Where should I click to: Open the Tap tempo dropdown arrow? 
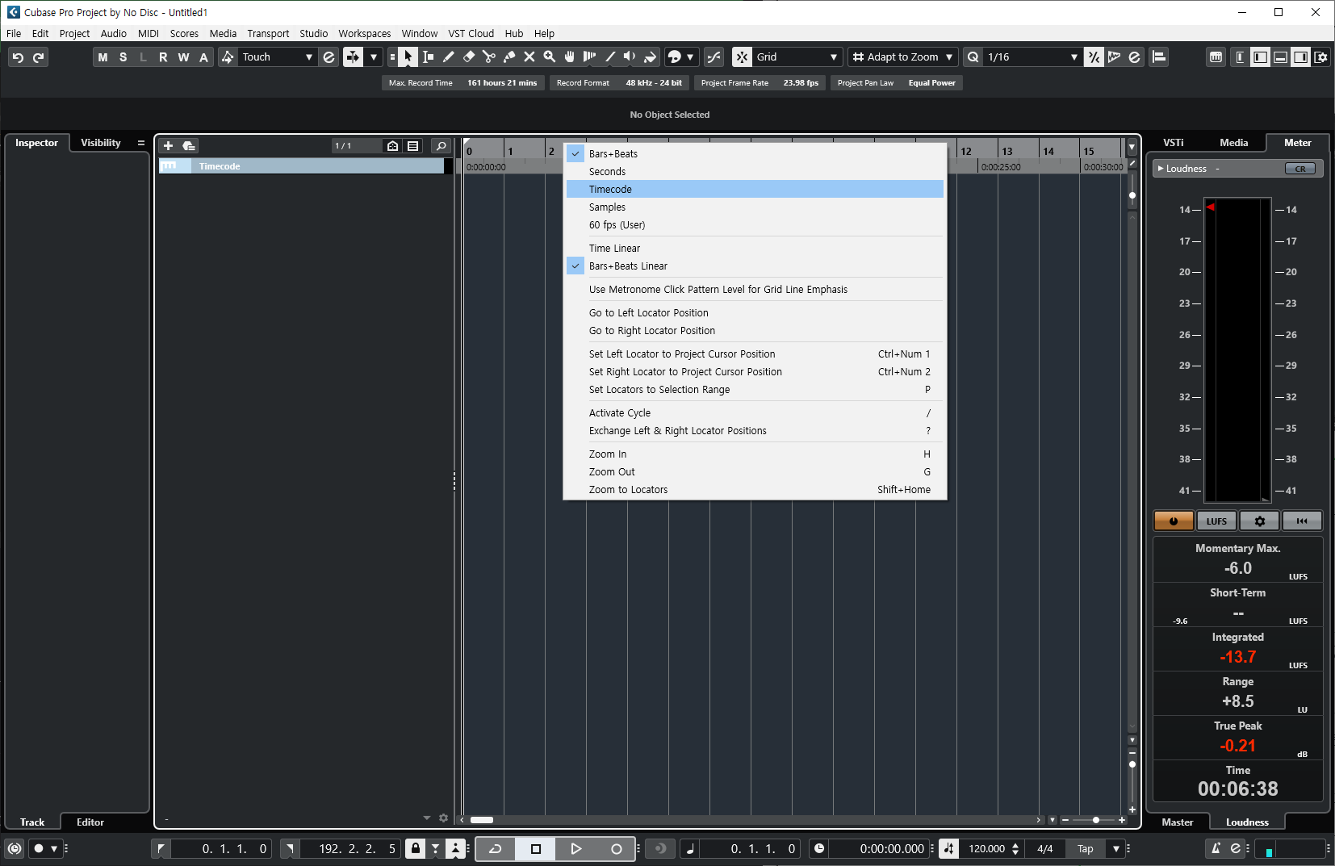click(1116, 849)
